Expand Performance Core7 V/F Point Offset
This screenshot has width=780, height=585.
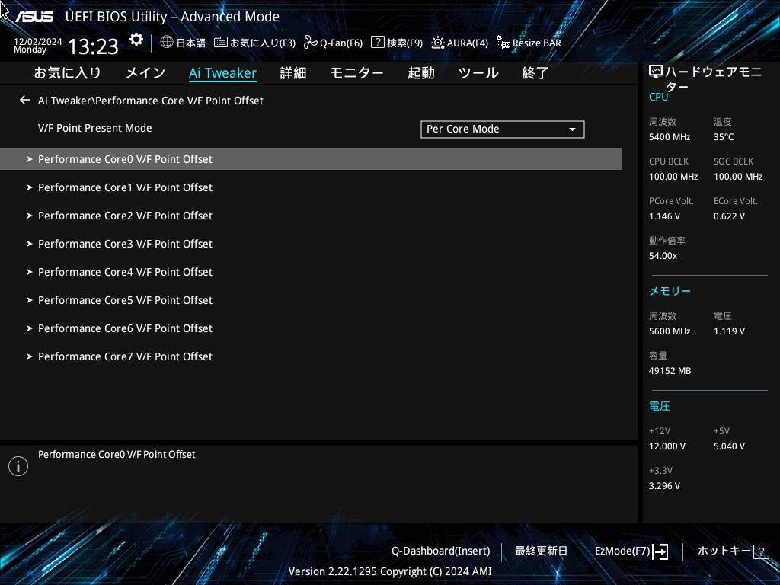311,356
